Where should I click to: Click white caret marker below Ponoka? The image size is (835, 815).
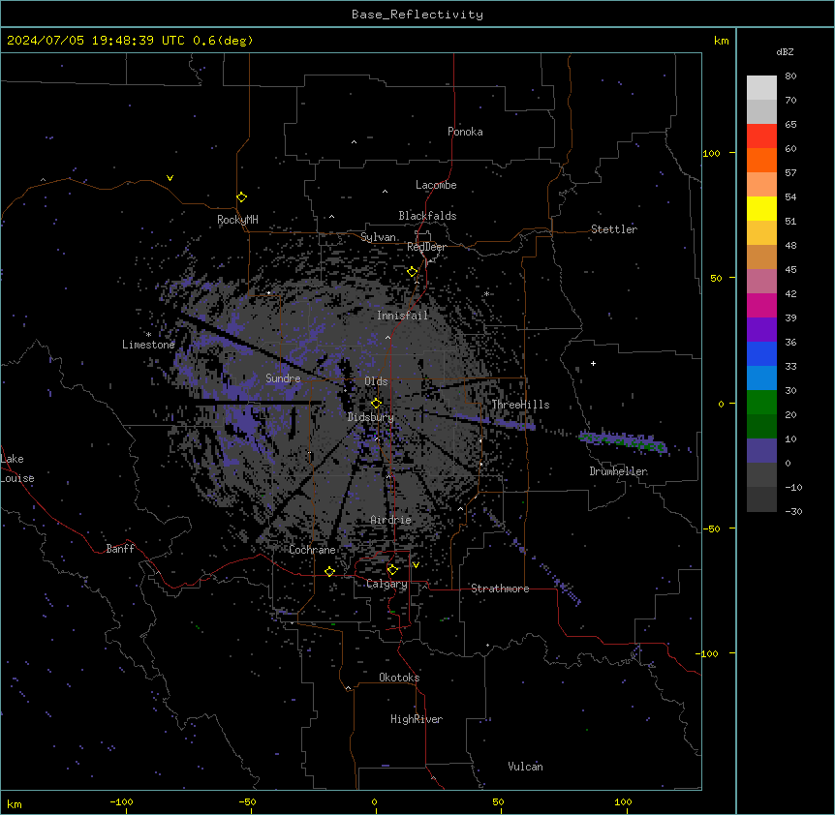coord(355,142)
